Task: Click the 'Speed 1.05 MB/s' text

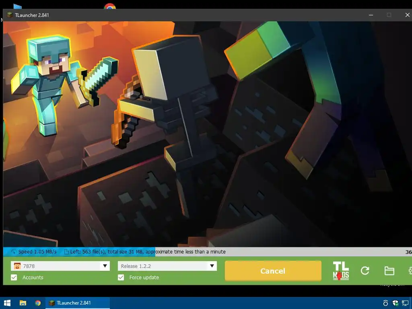Action: (37, 252)
